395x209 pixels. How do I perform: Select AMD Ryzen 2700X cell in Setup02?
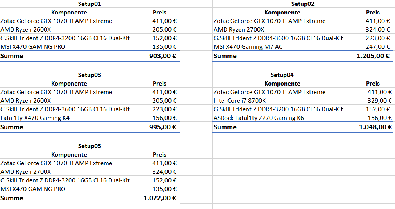pos(282,29)
